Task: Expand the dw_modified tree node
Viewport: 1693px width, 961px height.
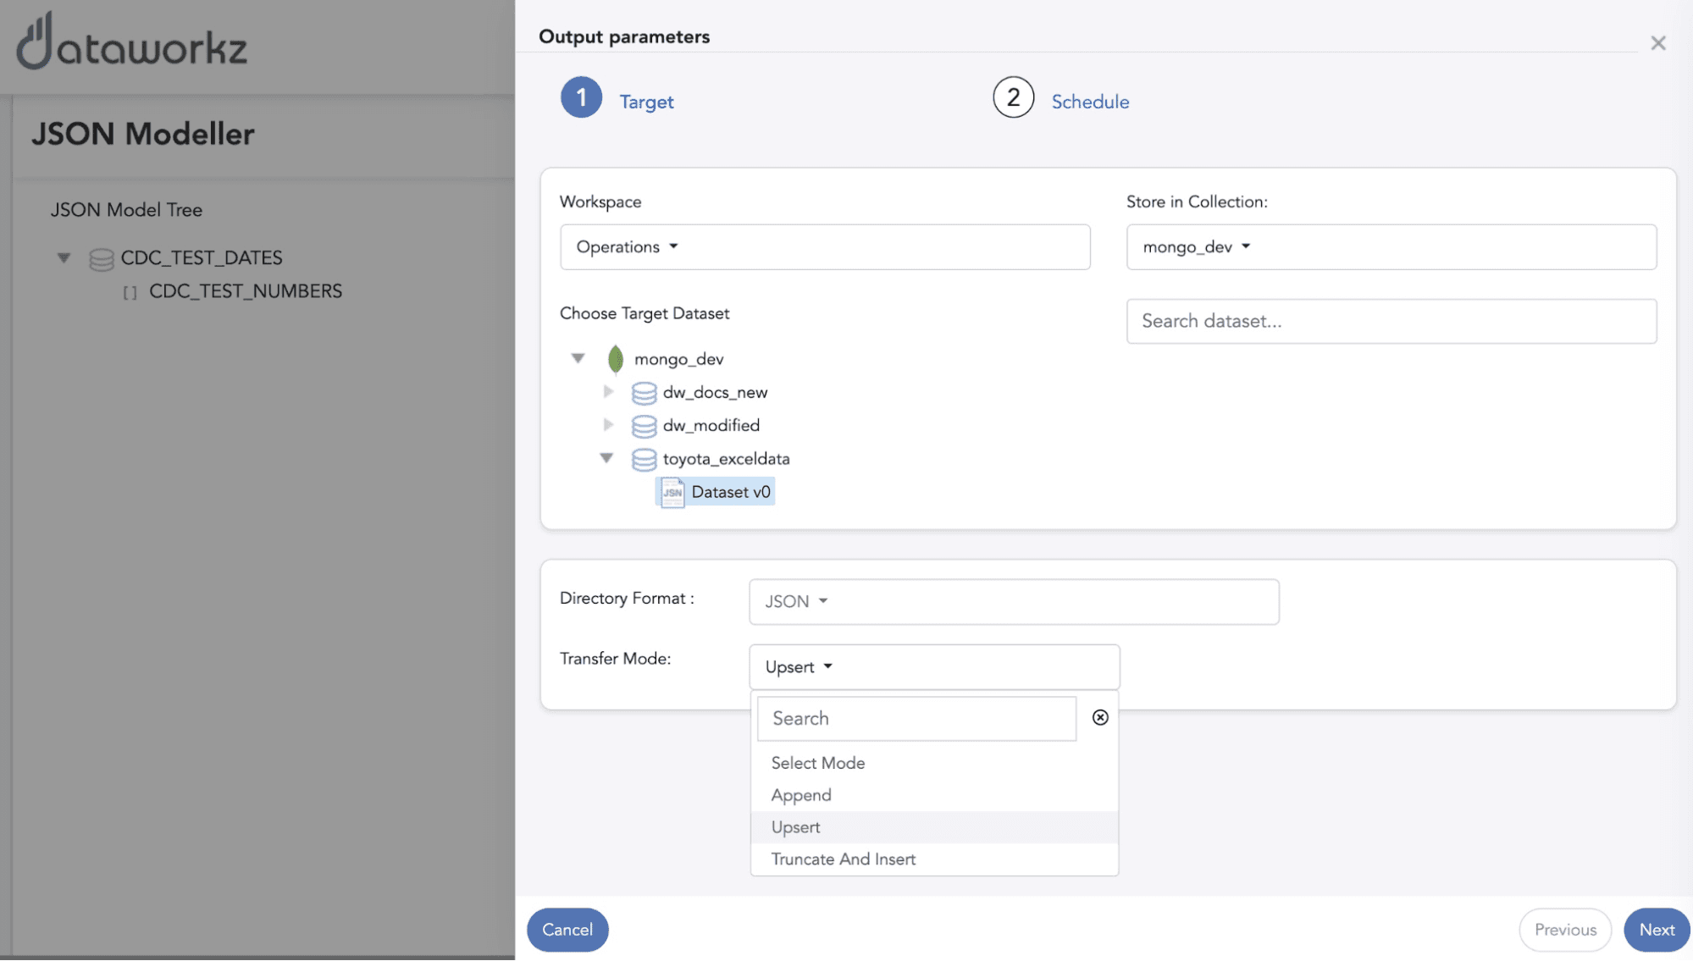Action: pos(608,425)
